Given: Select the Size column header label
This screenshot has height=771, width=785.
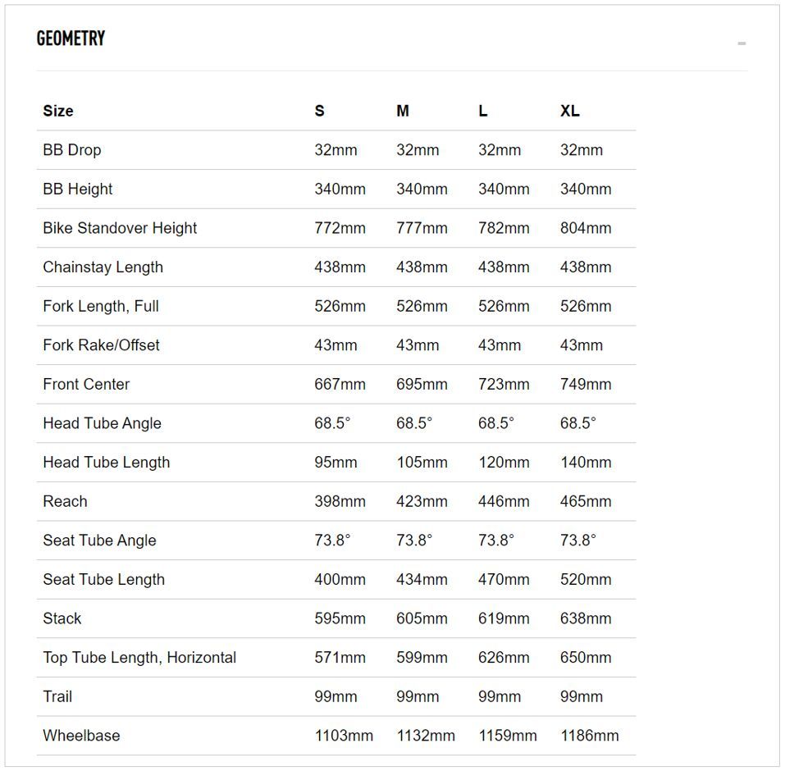Looking at the screenshot, I should (x=58, y=111).
